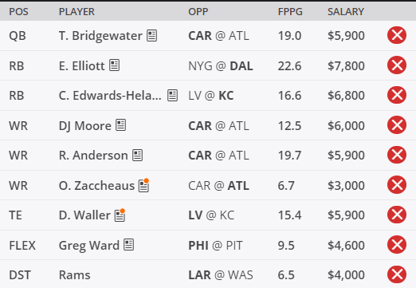View Greg Ward news card icon
This screenshot has width=416, height=288.
129,245
